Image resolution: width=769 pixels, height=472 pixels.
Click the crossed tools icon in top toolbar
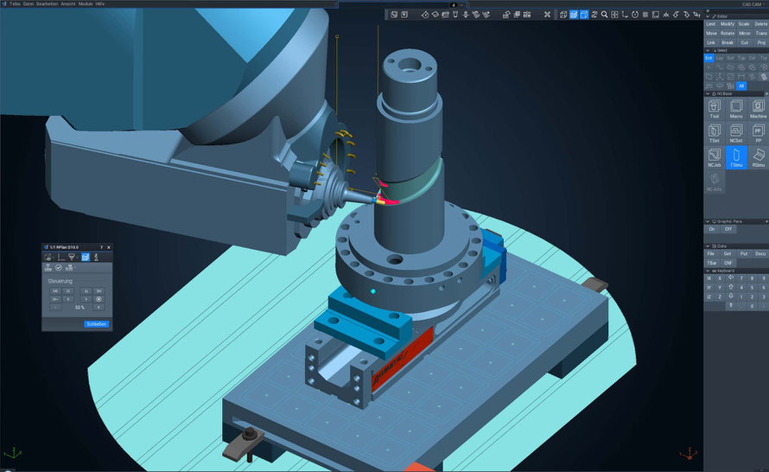tap(547, 15)
